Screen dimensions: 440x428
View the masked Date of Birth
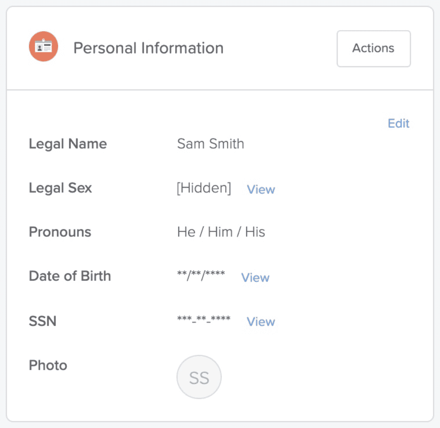[x=255, y=278]
